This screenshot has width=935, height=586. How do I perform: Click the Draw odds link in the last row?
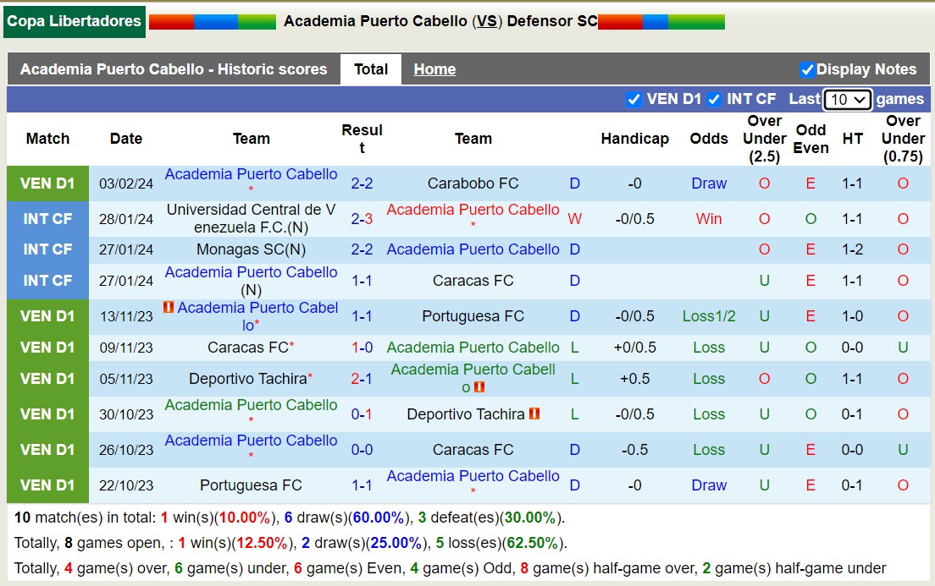[709, 485]
